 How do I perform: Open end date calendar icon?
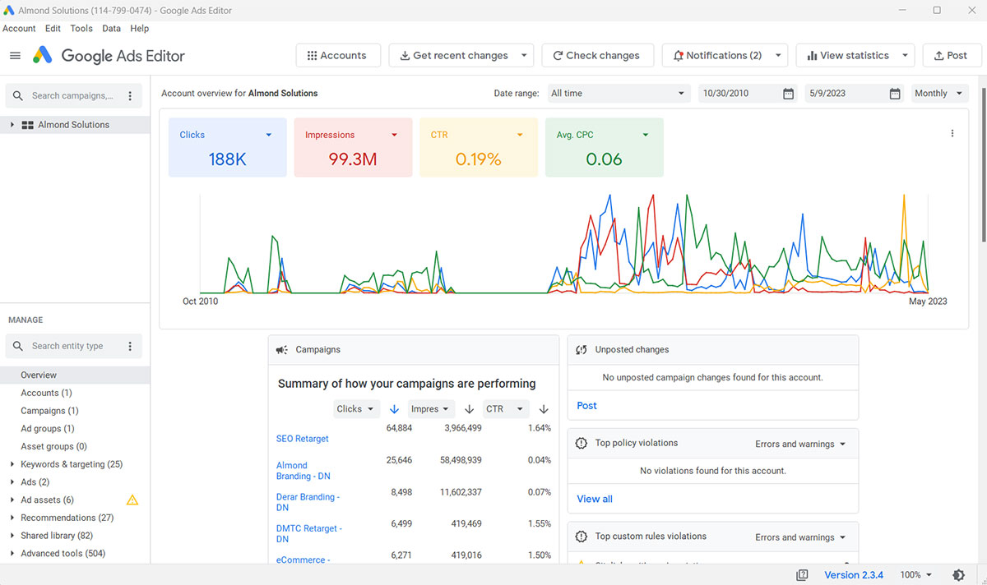(895, 94)
